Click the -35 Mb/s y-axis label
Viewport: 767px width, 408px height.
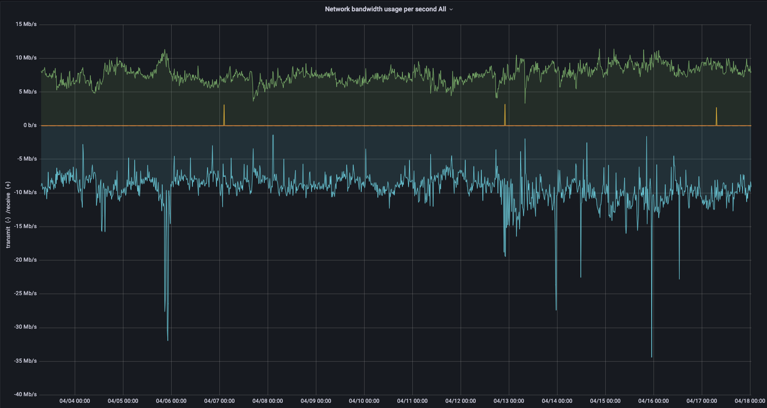coord(26,361)
